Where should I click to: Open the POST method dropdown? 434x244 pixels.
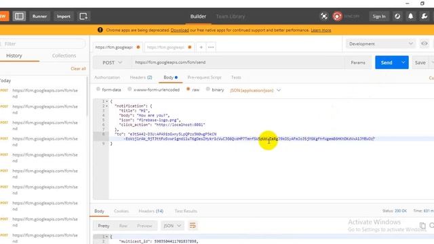click(112, 63)
